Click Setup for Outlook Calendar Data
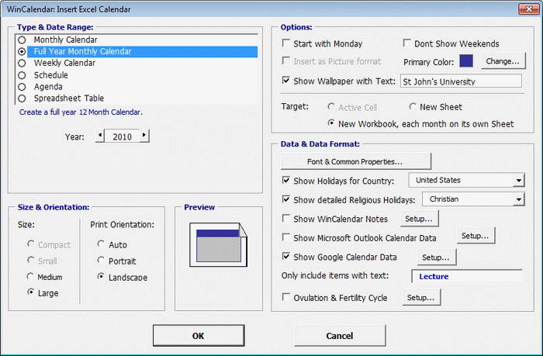This screenshot has width=543, height=356. 476,236
